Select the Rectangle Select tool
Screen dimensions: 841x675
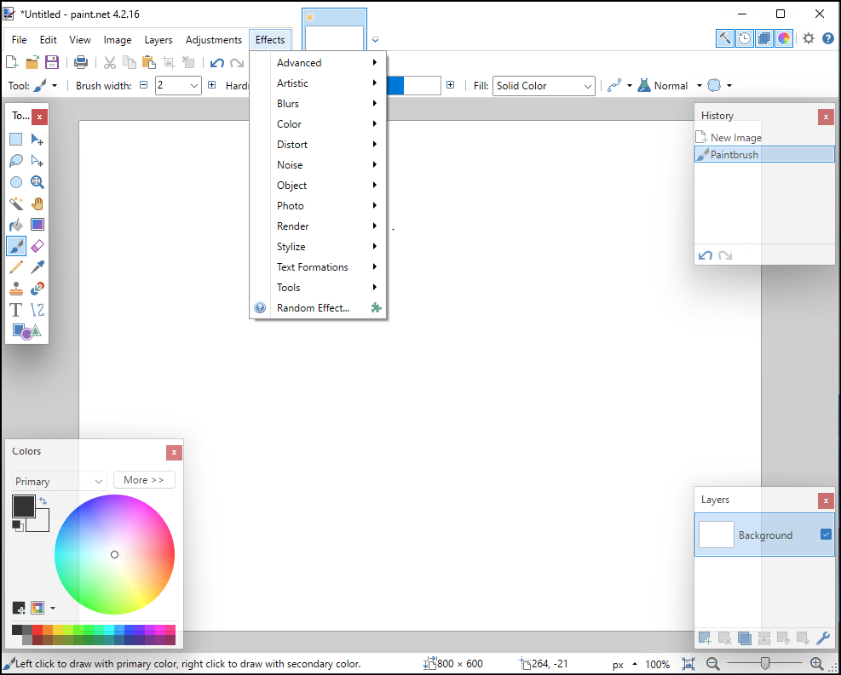[x=16, y=140]
